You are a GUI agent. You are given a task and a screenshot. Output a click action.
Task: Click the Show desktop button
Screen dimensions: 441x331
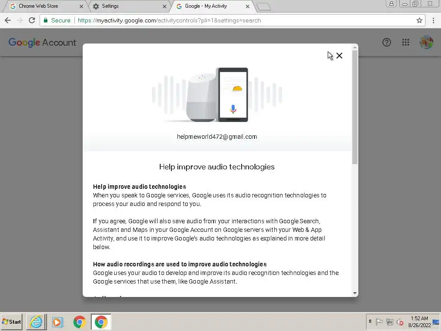click(436, 322)
